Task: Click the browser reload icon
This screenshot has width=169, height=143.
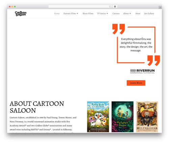Action: coord(110,7)
